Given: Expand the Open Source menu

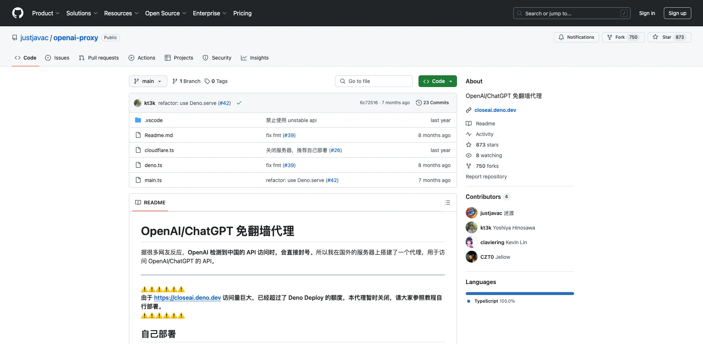Looking at the screenshot, I should pos(165,13).
